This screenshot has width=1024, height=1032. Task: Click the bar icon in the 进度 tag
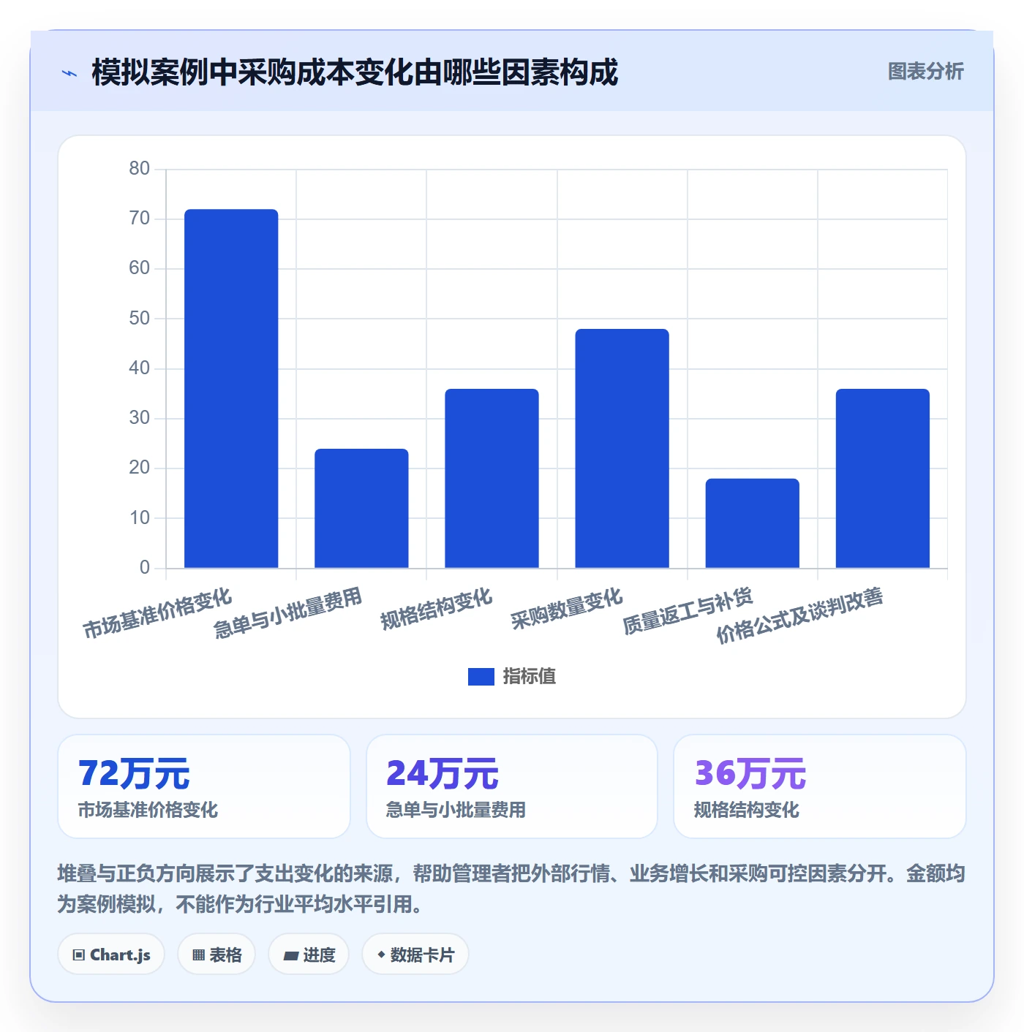click(291, 955)
